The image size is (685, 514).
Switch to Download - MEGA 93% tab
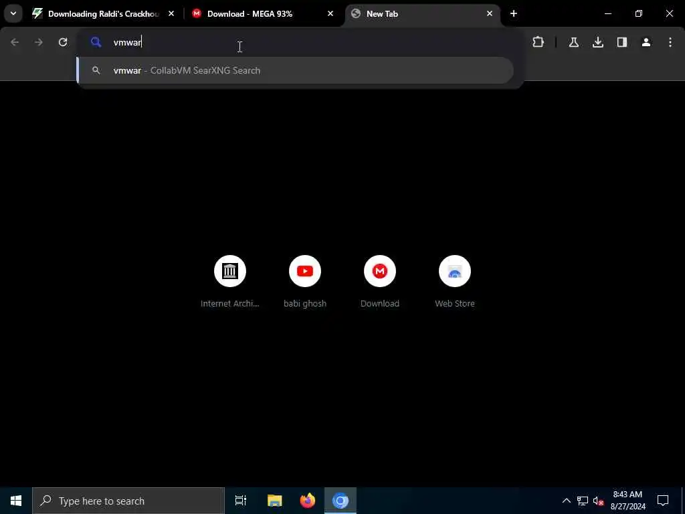coord(261,14)
